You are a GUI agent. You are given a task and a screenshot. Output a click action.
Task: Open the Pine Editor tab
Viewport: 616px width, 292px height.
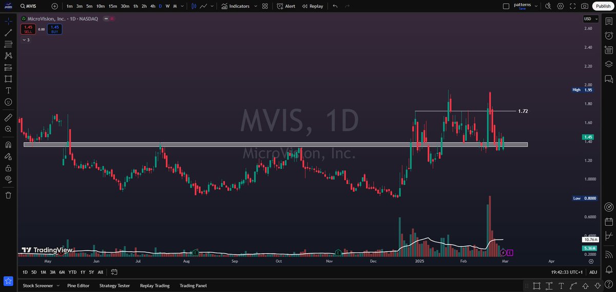coord(79,285)
